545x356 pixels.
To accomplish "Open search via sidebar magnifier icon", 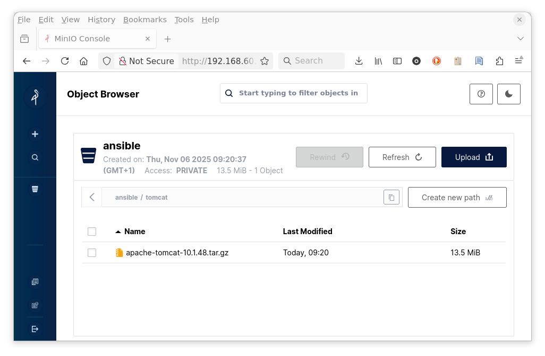I will [35, 157].
